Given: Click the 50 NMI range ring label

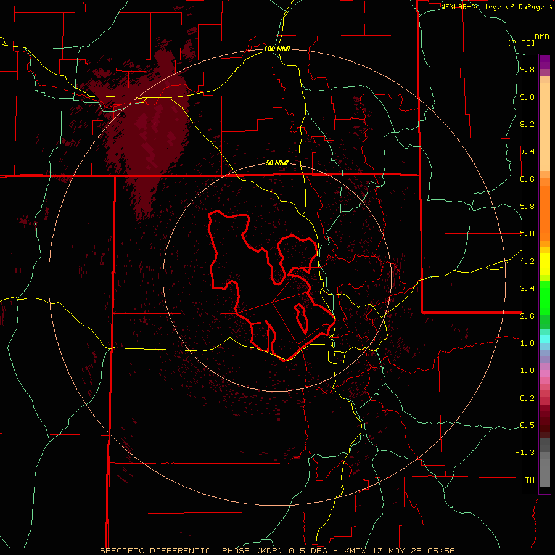Looking at the screenshot, I should pyautogui.click(x=277, y=163).
